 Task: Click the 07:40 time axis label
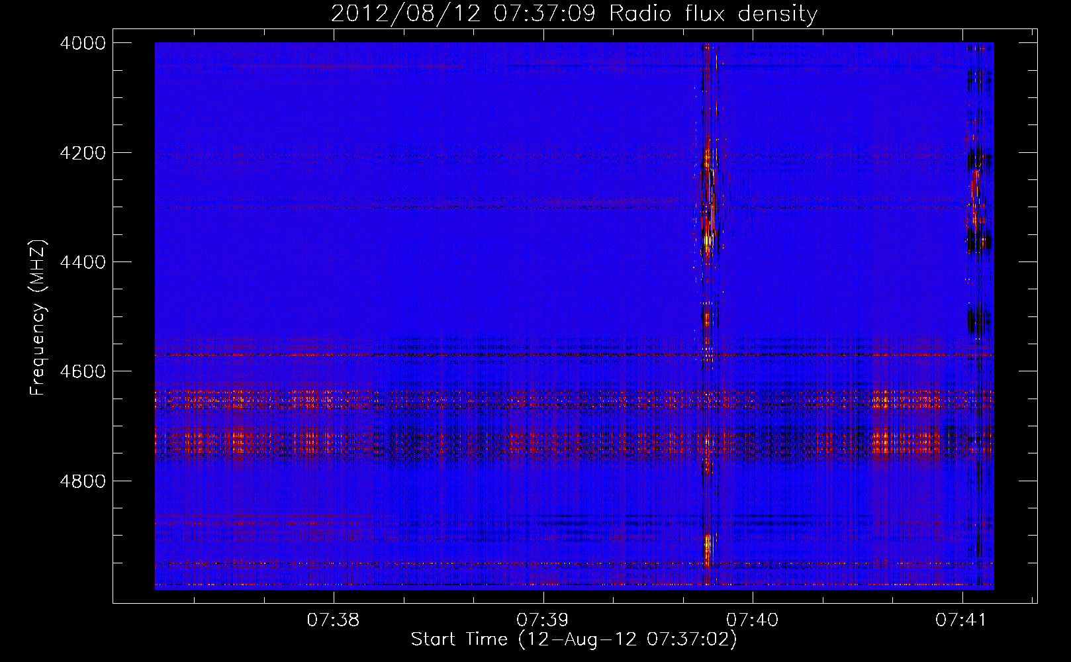pyautogui.click(x=753, y=620)
